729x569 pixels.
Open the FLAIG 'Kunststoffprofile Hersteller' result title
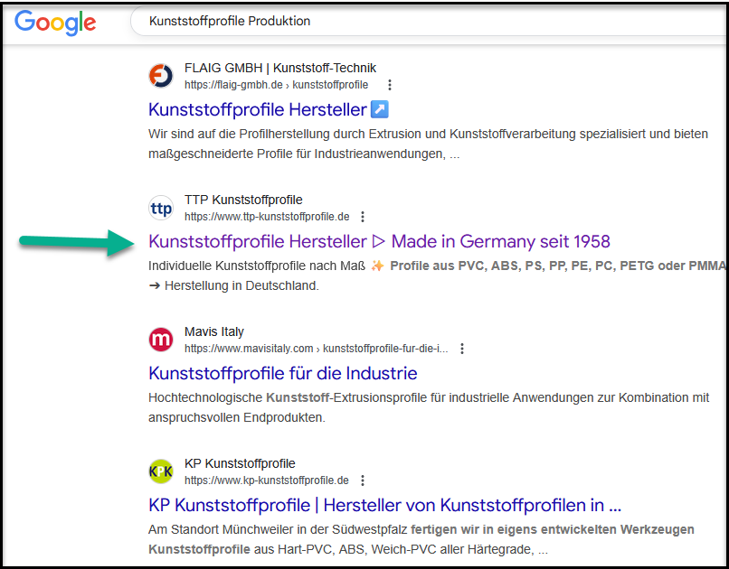(x=258, y=109)
